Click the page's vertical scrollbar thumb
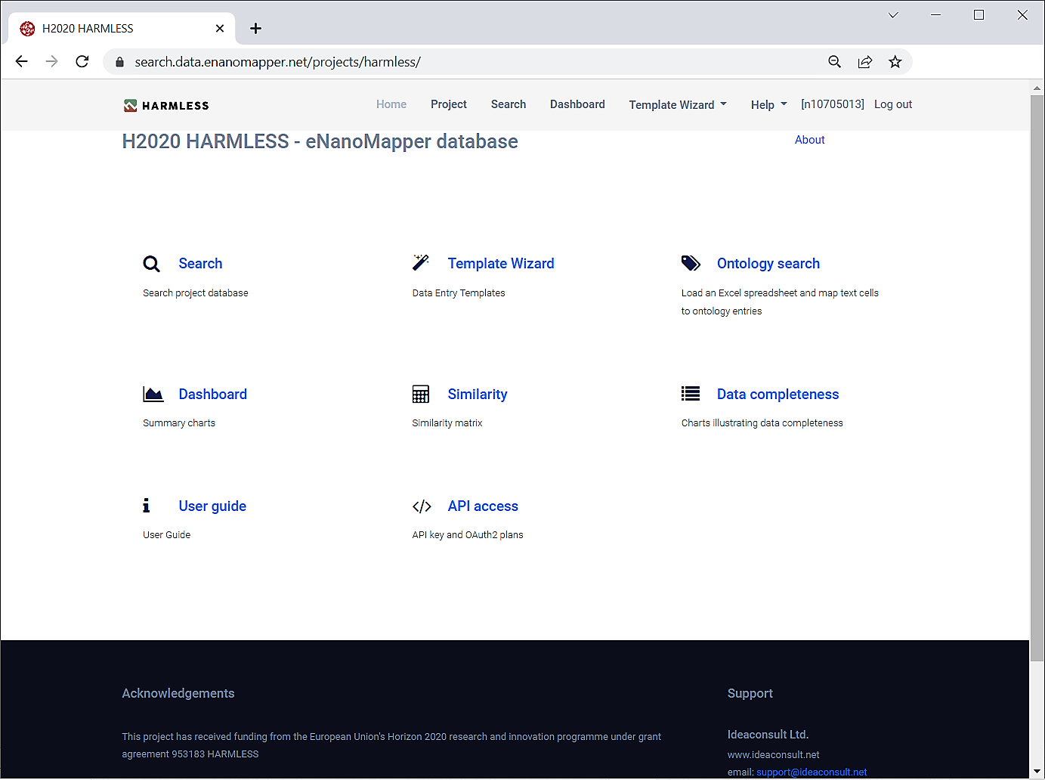The height and width of the screenshot is (780, 1045). click(x=1037, y=378)
